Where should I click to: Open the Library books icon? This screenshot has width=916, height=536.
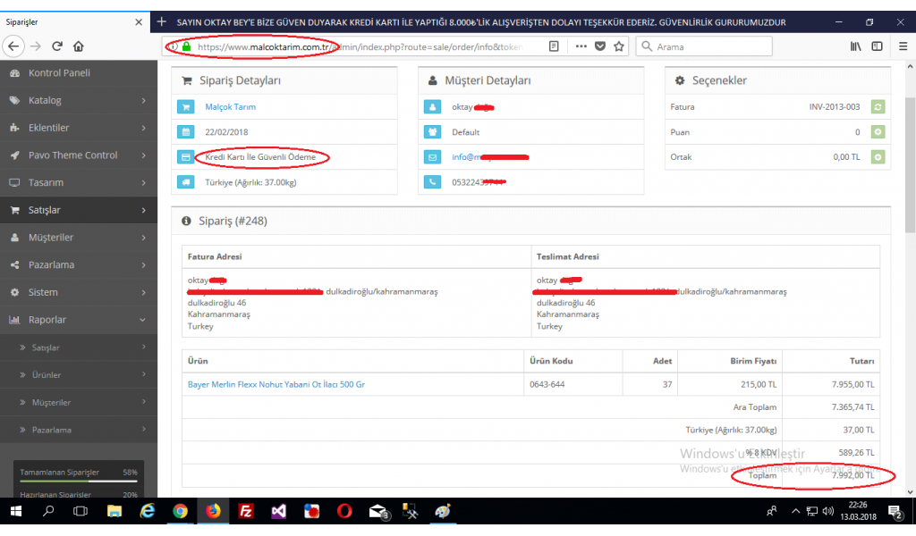pyautogui.click(x=856, y=46)
